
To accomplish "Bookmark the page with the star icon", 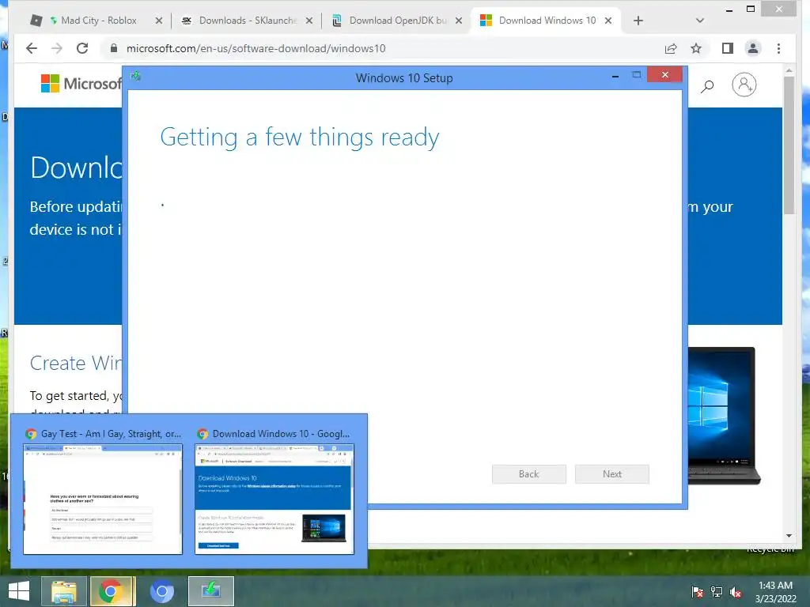I will (x=696, y=48).
